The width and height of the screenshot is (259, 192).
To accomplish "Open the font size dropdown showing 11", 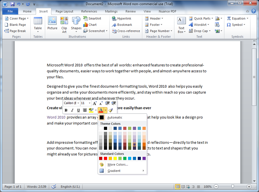I will [90, 103].
